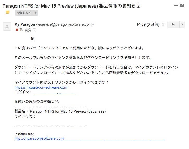Click the My Paragon sender name
Image resolution: width=189 pixels, height=149 pixels.
point(24,24)
